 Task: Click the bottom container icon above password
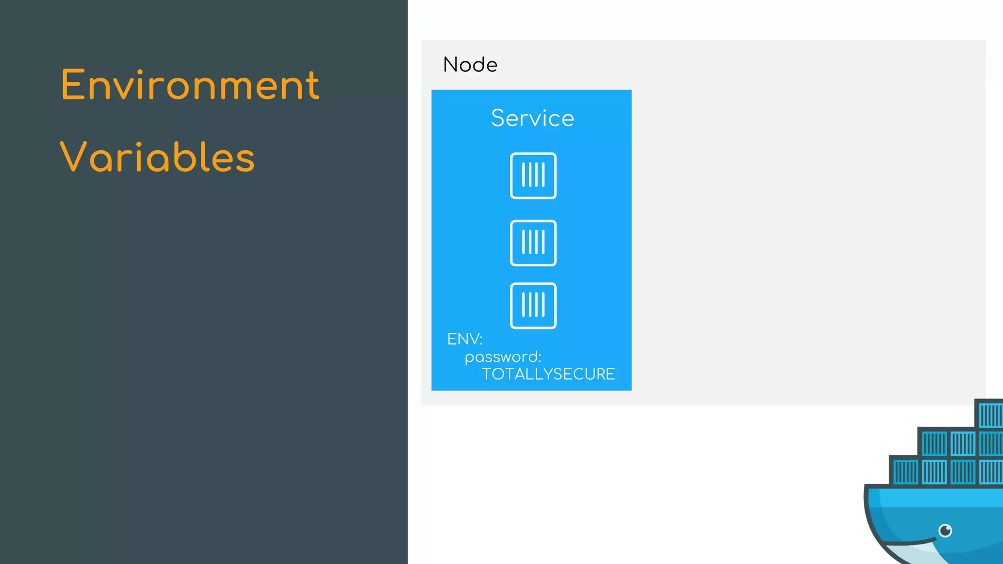[x=533, y=305]
